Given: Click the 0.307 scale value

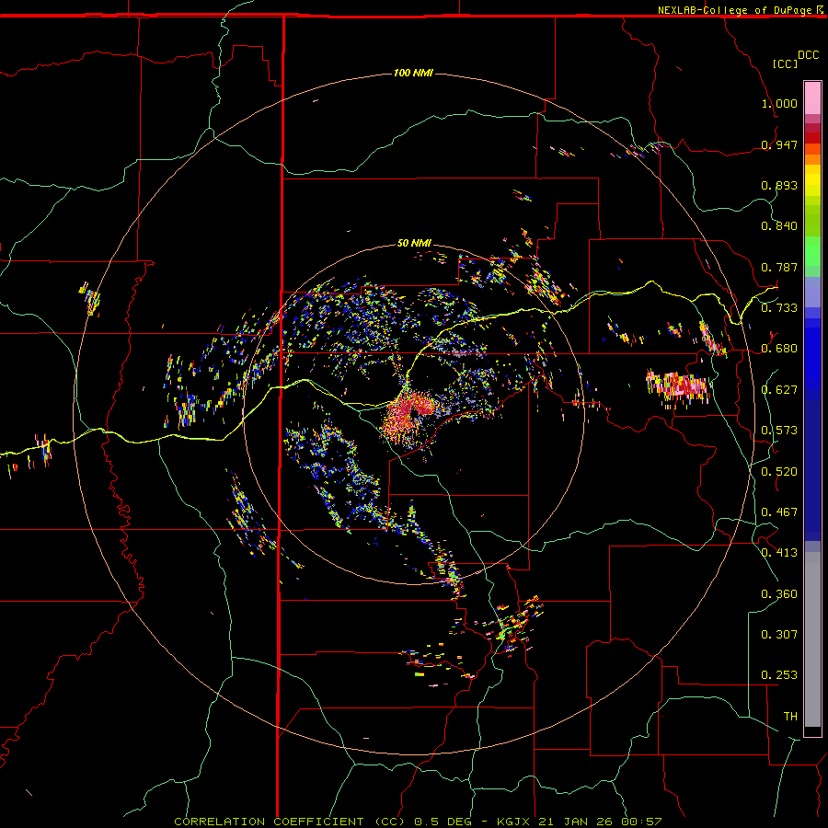Looking at the screenshot, I should tap(779, 635).
